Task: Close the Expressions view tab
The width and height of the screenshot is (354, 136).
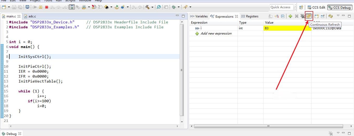Action: pyautogui.click(x=237, y=16)
